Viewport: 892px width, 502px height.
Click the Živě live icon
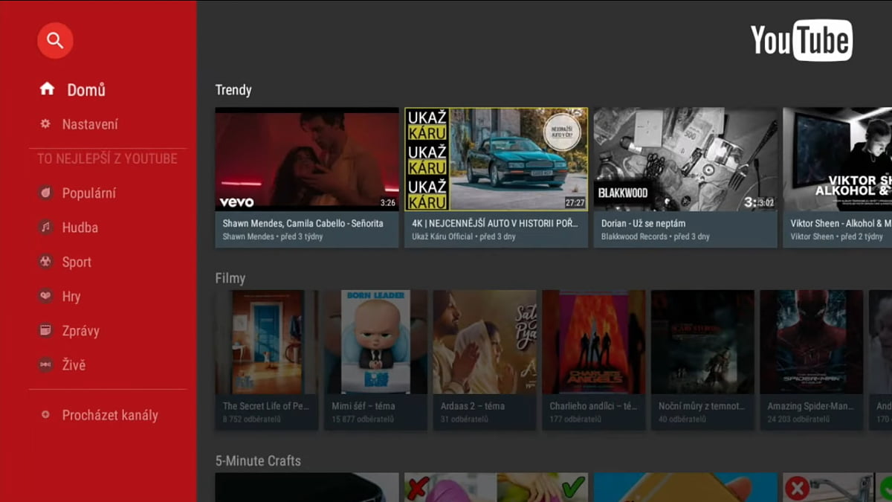[x=46, y=365]
